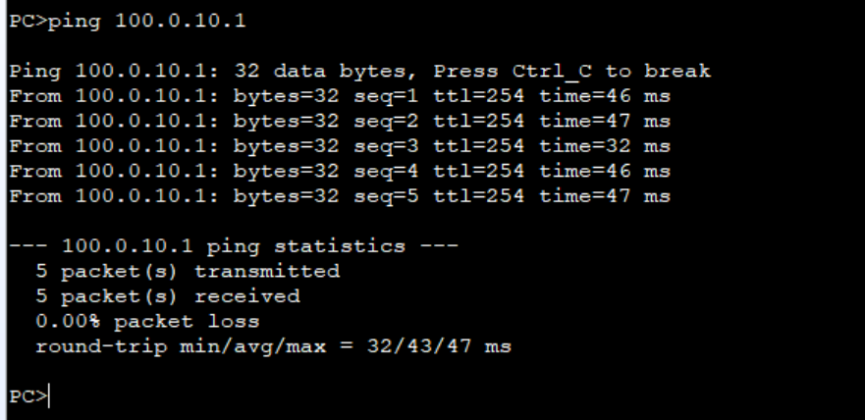Click the PC> command prompt cursor

pyautogui.click(x=29, y=396)
